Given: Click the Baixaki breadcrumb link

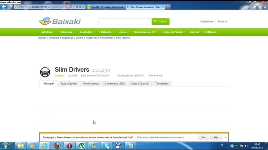Looking at the screenshot, I should 42,38.
